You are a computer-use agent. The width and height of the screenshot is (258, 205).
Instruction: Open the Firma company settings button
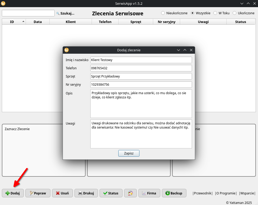[149, 193]
